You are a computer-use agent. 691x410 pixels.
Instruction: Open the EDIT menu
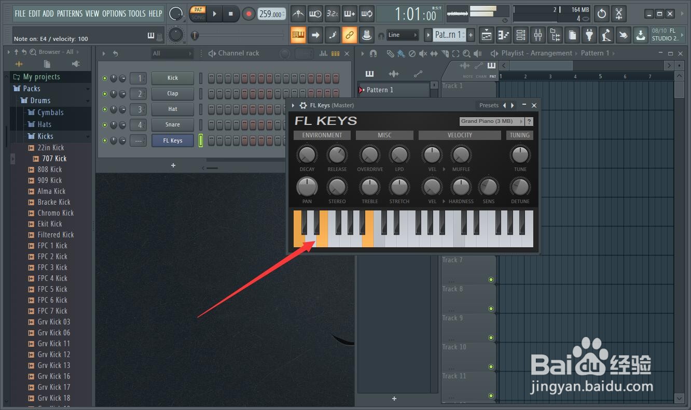tap(35, 13)
